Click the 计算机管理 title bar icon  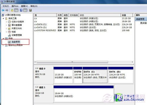click(2, 1)
